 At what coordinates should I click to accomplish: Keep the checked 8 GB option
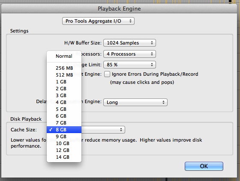click(x=64, y=130)
